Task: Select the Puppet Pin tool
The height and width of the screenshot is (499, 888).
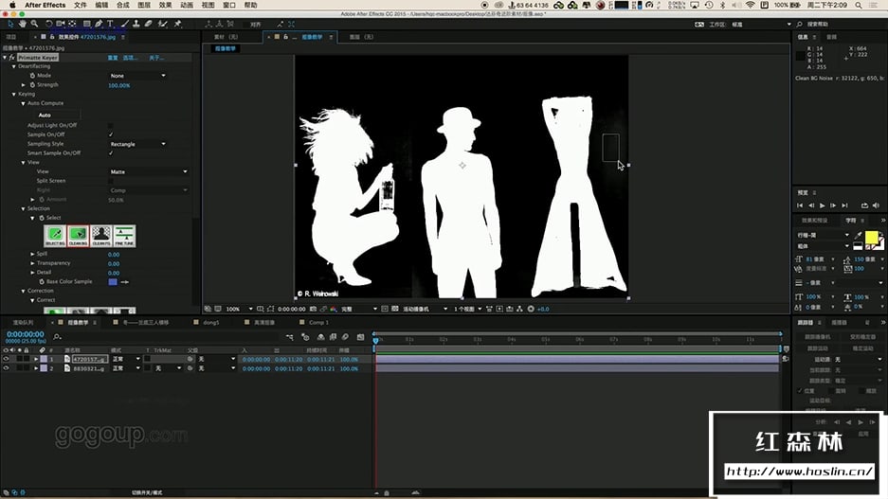Action: click(x=177, y=24)
